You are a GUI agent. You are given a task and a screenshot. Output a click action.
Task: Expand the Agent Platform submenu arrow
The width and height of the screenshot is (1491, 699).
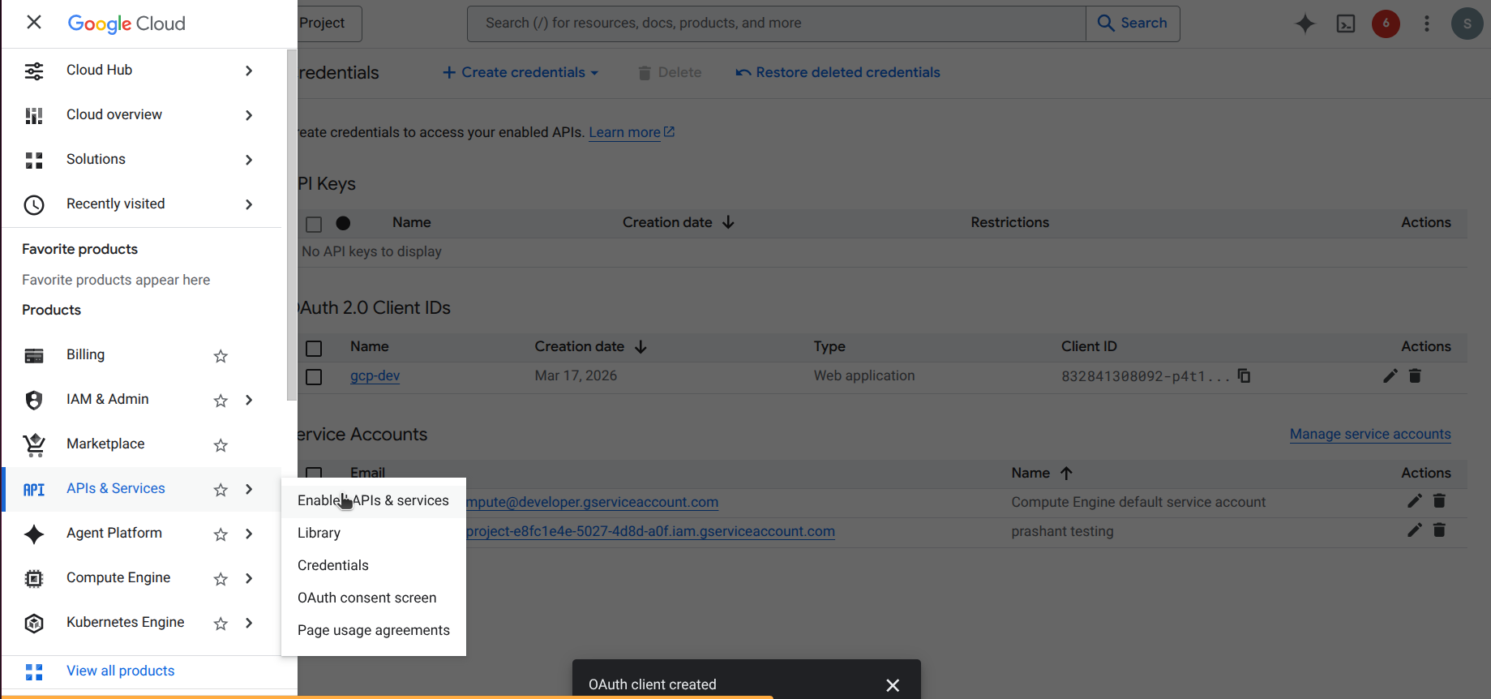[x=249, y=534]
